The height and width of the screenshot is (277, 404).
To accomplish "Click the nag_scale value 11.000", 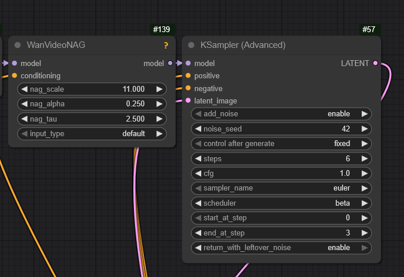I will (133, 89).
